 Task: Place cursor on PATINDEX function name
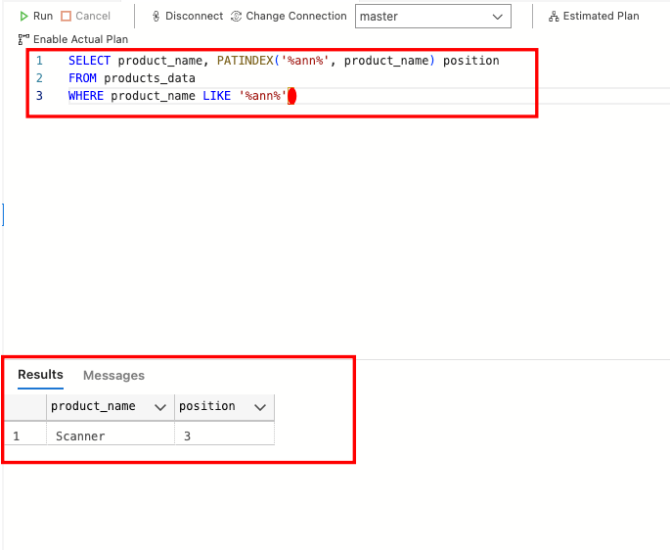(246, 61)
